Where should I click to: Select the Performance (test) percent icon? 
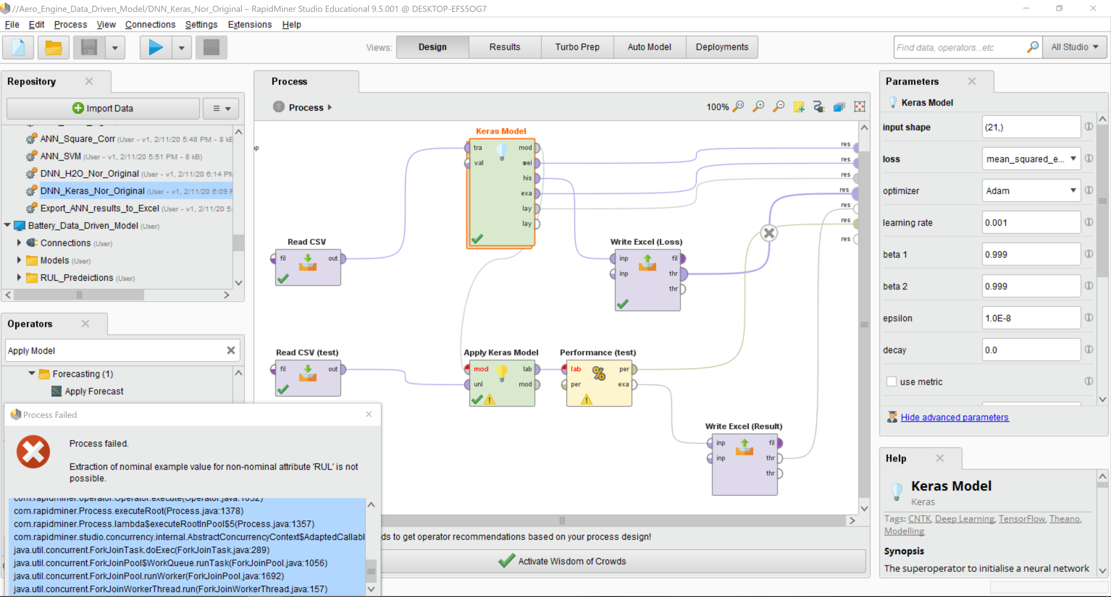599,373
